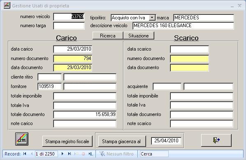This screenshot has width=246, height=160.
Task: Click the giacenza date field 25/04/2010
Action: coord(166,141)
